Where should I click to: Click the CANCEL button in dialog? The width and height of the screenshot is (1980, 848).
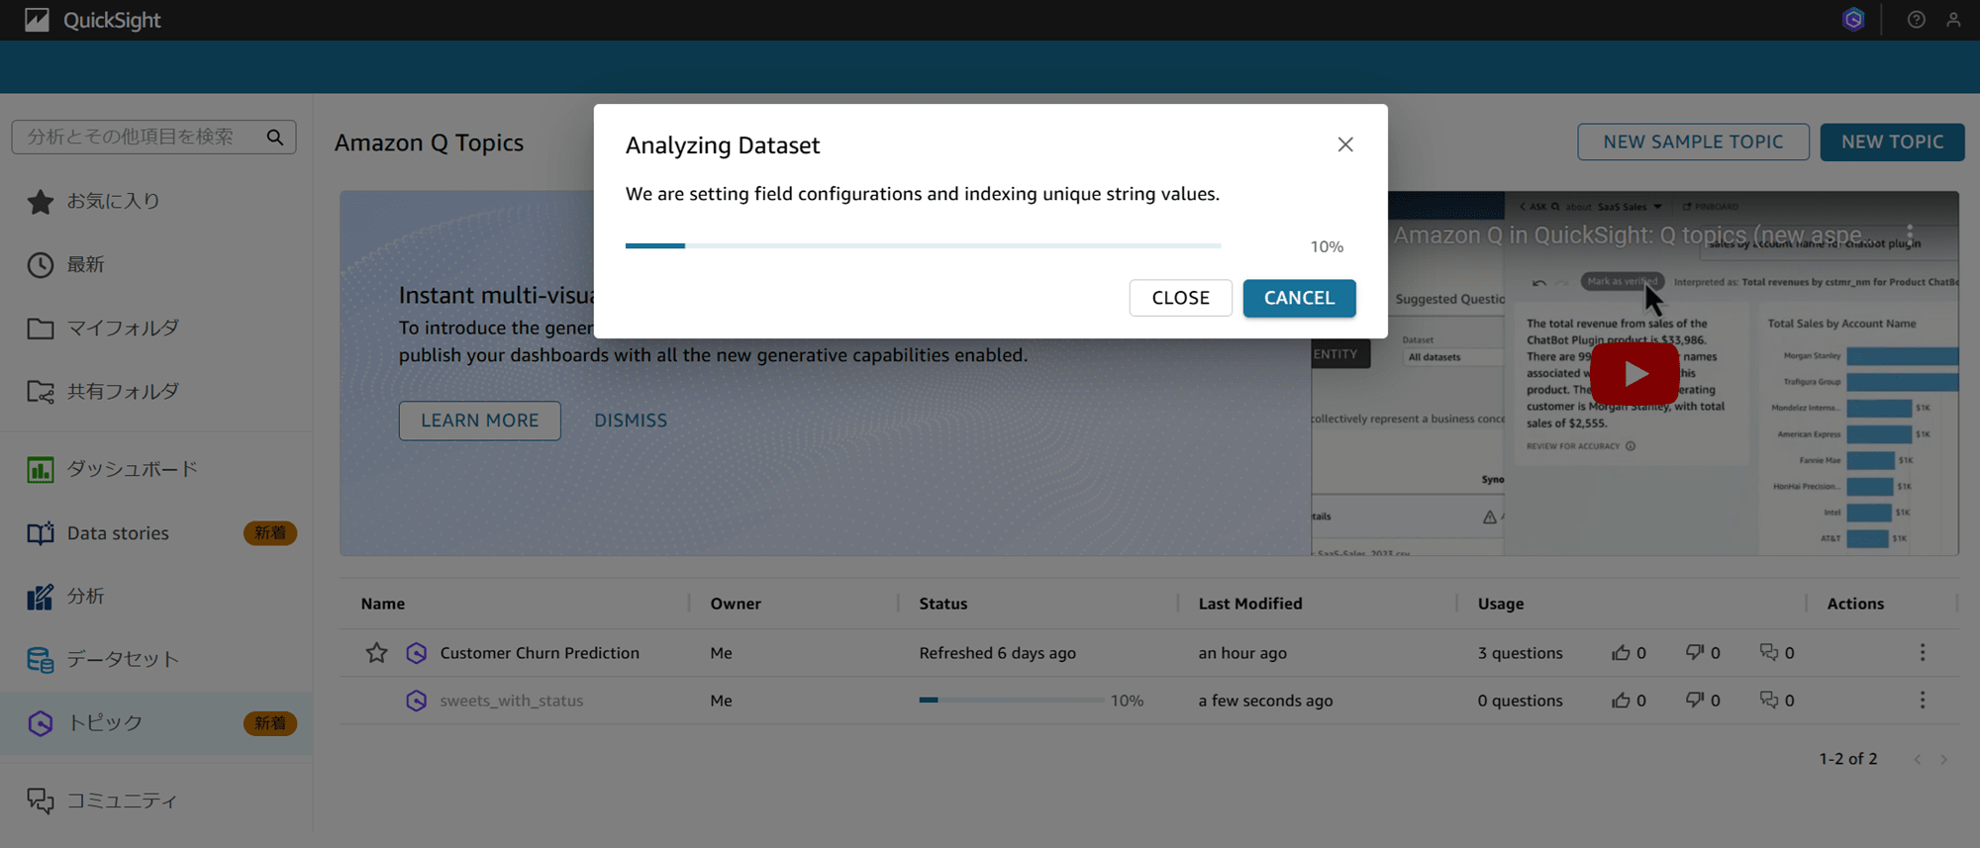pyautogui.click(x=1299, y=298)
